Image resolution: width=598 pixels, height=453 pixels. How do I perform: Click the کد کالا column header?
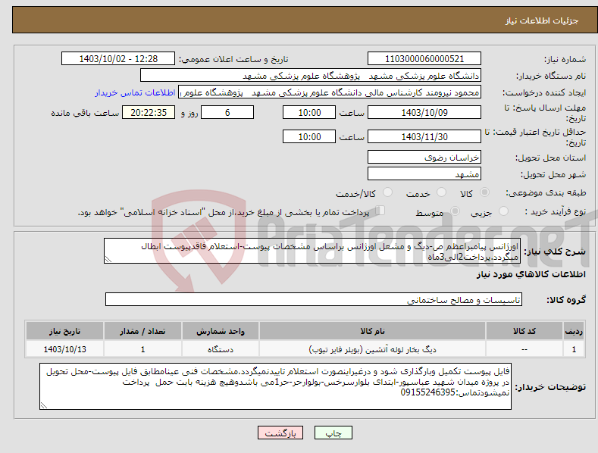tap(524, 331)
